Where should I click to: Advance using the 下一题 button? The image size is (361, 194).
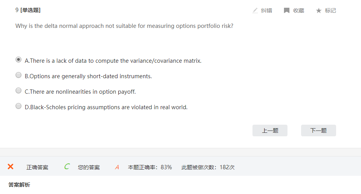coord(318,130)
